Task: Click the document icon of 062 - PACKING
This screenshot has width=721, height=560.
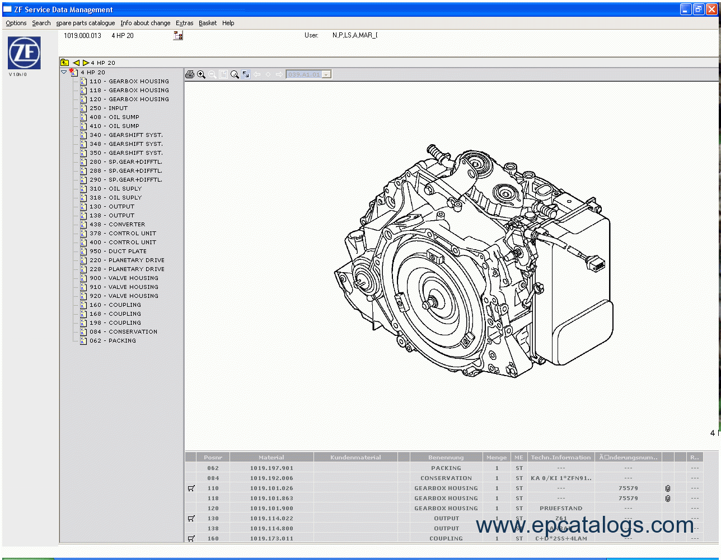Action: 83,341
